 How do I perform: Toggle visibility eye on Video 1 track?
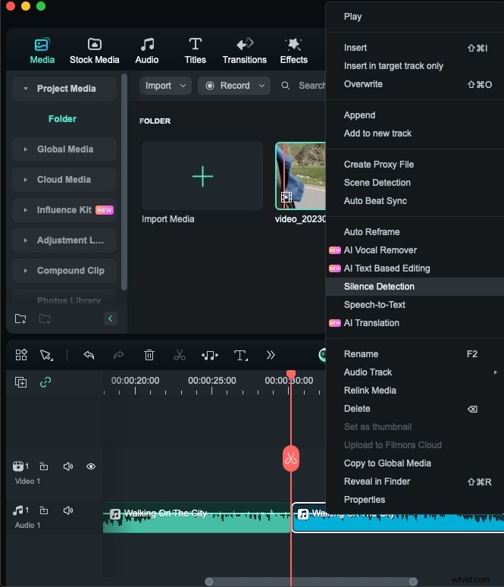(91, 466)
